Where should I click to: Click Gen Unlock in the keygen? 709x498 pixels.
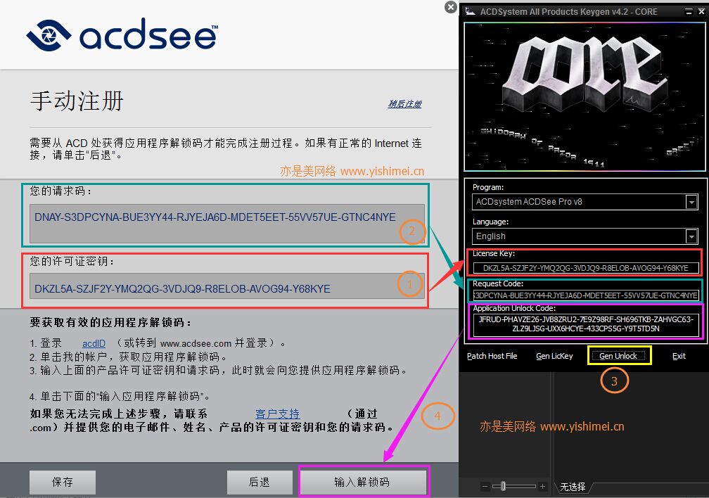(x=618, y=356)
